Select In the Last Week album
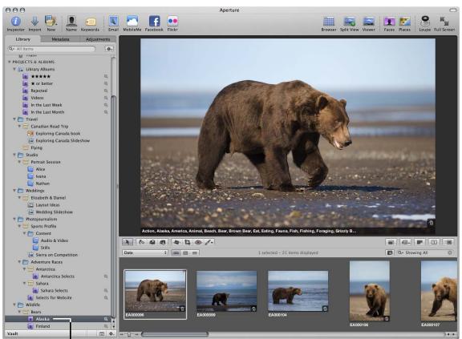The width and height of the screenshot is (462, 339). coord(58,105)
